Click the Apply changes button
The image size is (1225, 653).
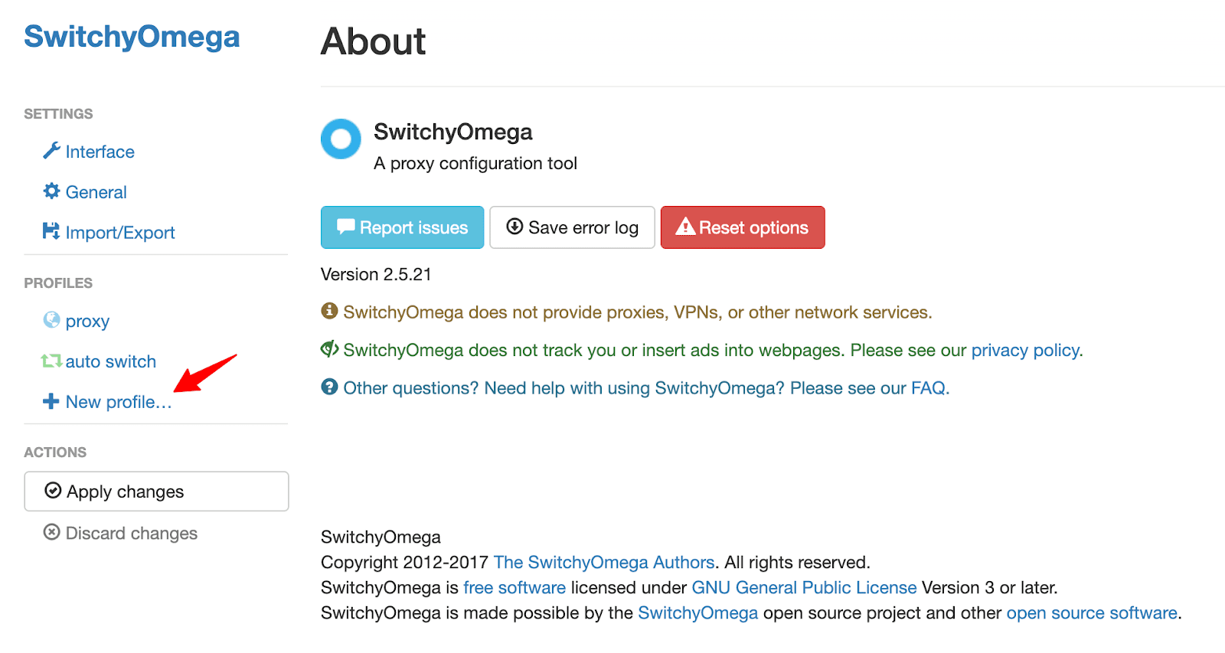pos(156,491)
